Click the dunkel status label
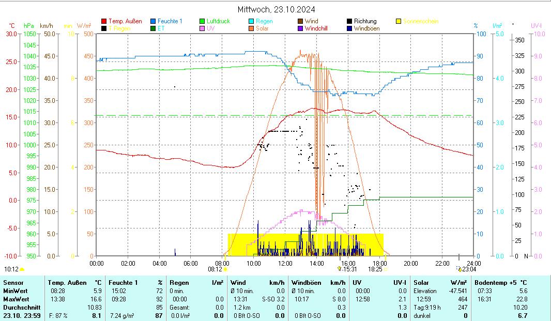The width and height of the screenshot is (551, 321). pyautogui.click(x=422, y=316)
